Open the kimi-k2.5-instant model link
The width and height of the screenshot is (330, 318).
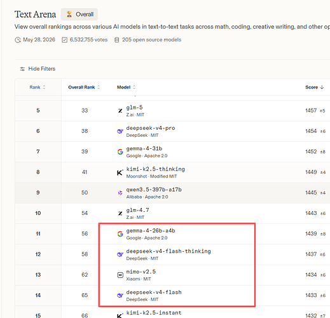coord(154,313)
